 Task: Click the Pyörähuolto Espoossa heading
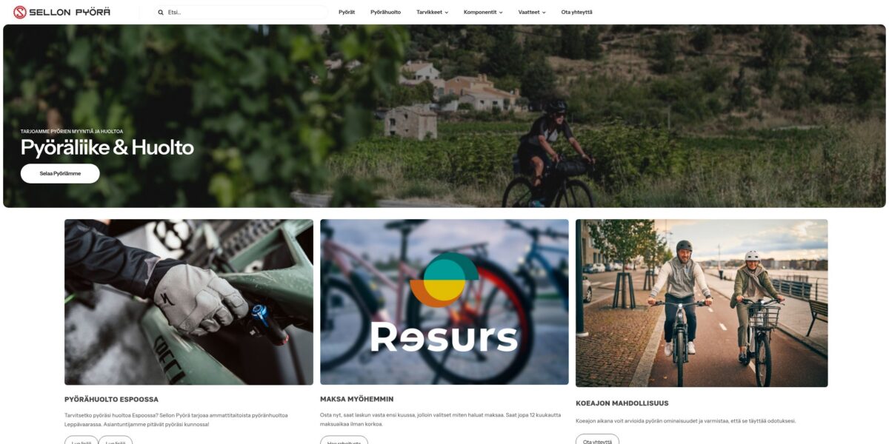pyautogui.click(x=111, y=399)
